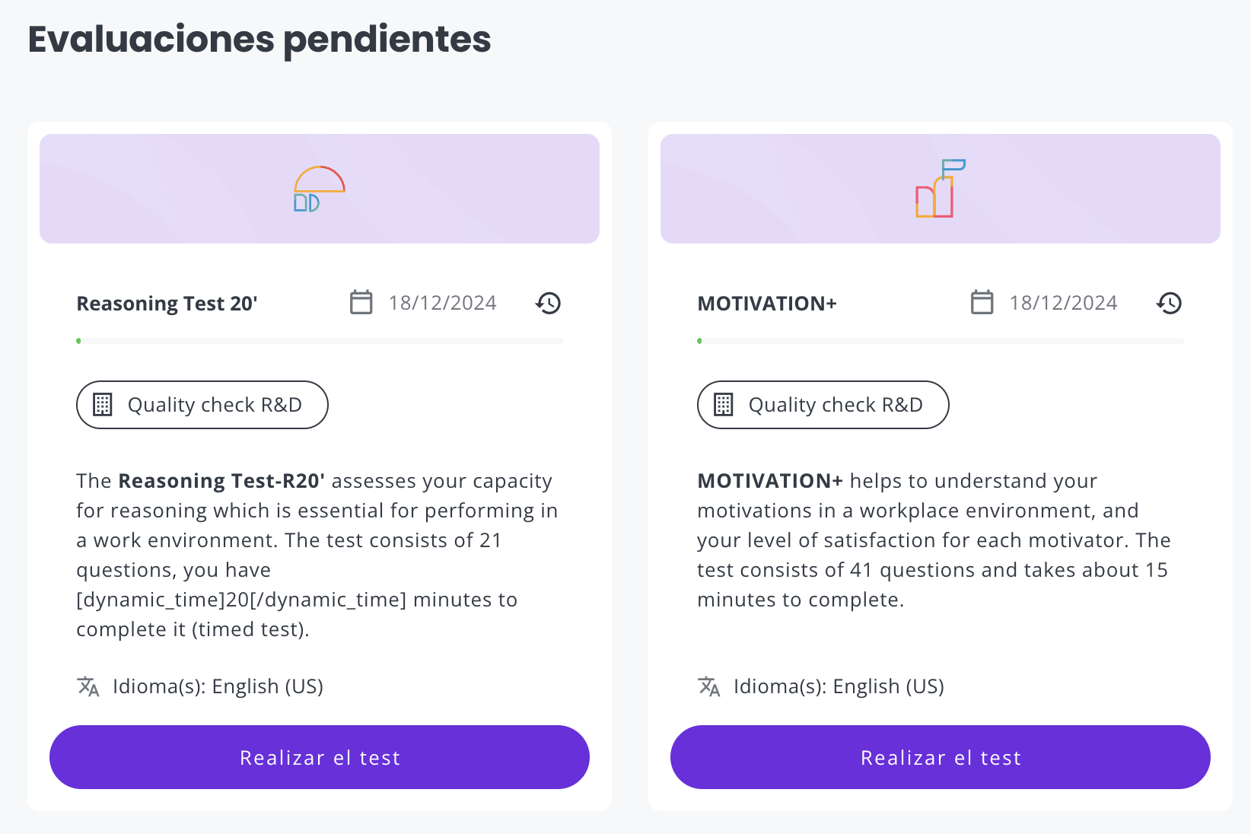Screen dimensions: 1251x834
Task: Click the calendar icon on MOTIVATION+ card
Action: [982, 302]
